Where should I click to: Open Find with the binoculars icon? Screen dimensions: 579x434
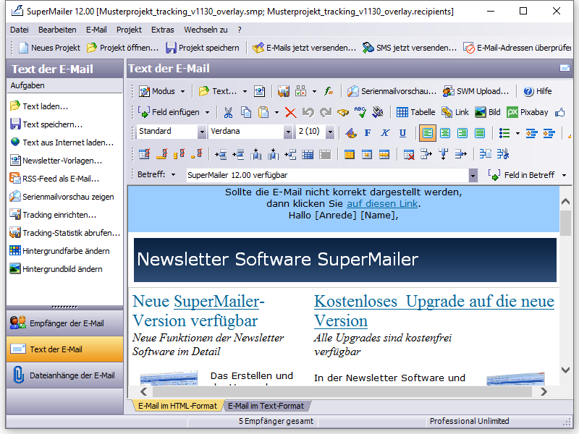(342, 112)
